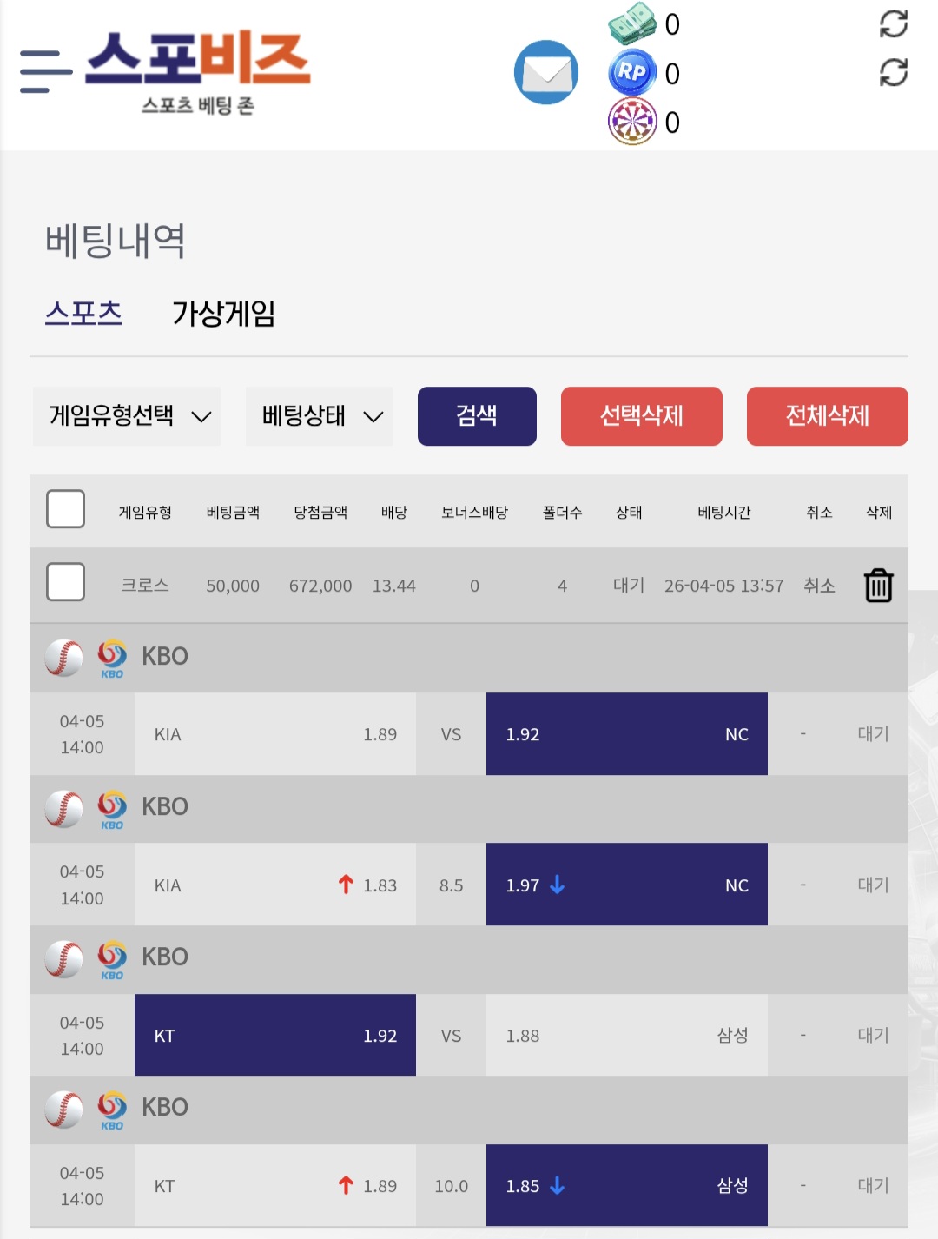Toggle the select-all header checkbox
Screen dimensions: 938x1239
point(65,509)
